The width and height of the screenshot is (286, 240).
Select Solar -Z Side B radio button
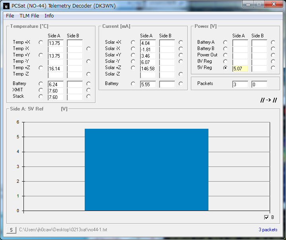(x=181, y=74)
